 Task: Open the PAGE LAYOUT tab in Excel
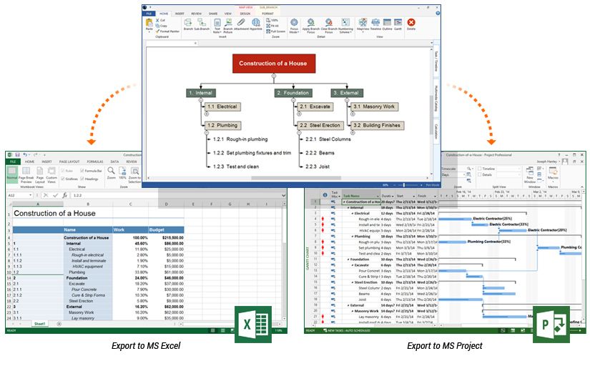pyautogui.click(x=69, y=162)
